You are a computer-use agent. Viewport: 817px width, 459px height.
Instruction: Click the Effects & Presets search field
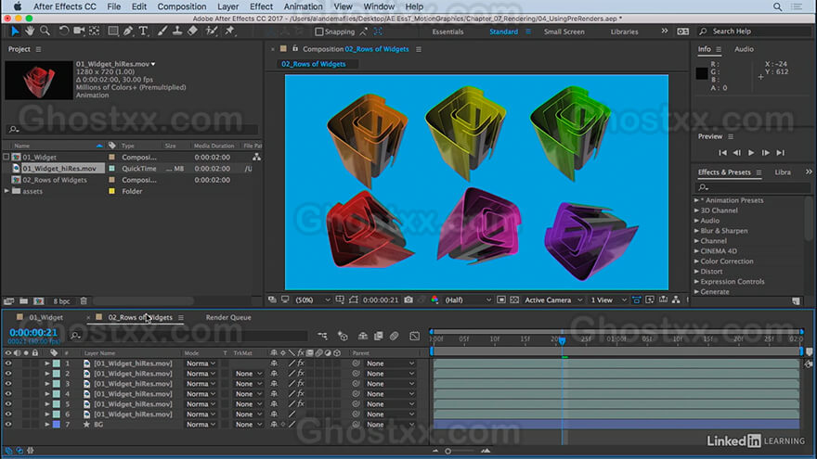[x=753, y=186]
